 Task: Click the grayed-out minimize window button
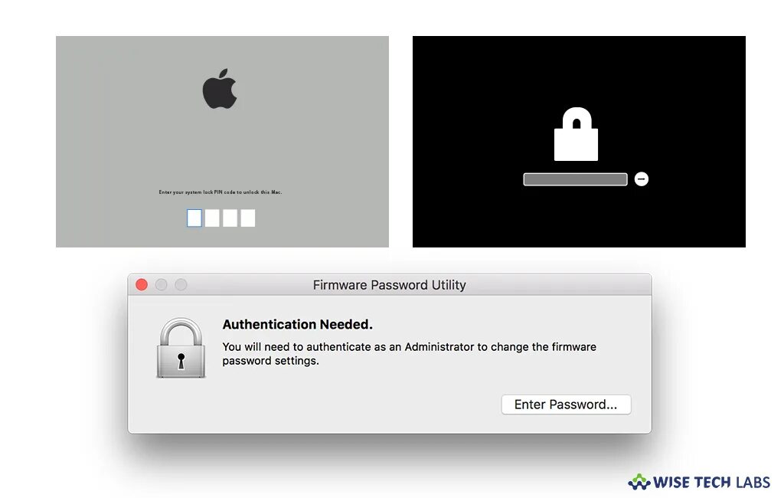(161, 285)
